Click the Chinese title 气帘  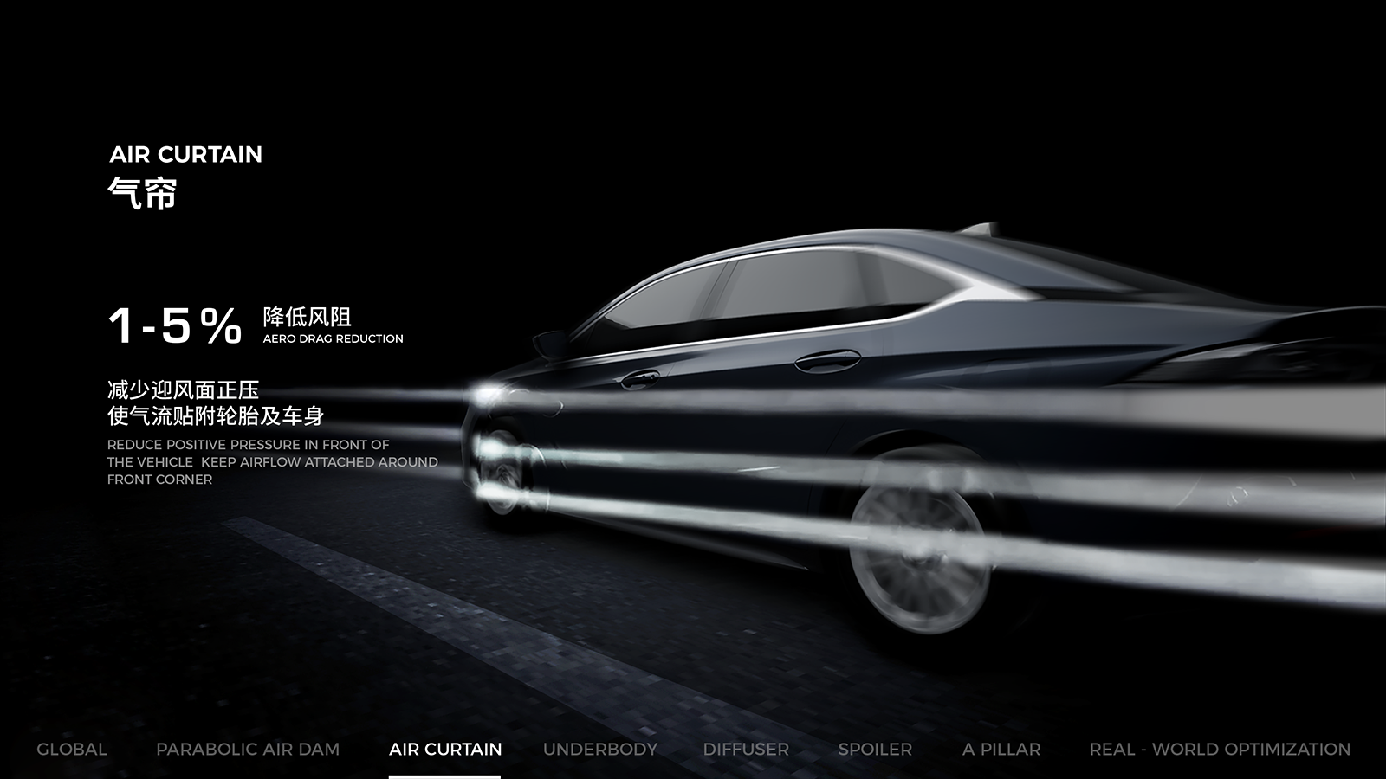point(143,193)
